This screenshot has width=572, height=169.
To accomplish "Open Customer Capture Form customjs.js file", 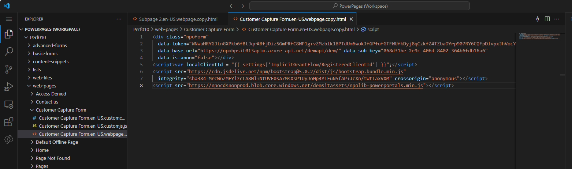I will 82,126.
